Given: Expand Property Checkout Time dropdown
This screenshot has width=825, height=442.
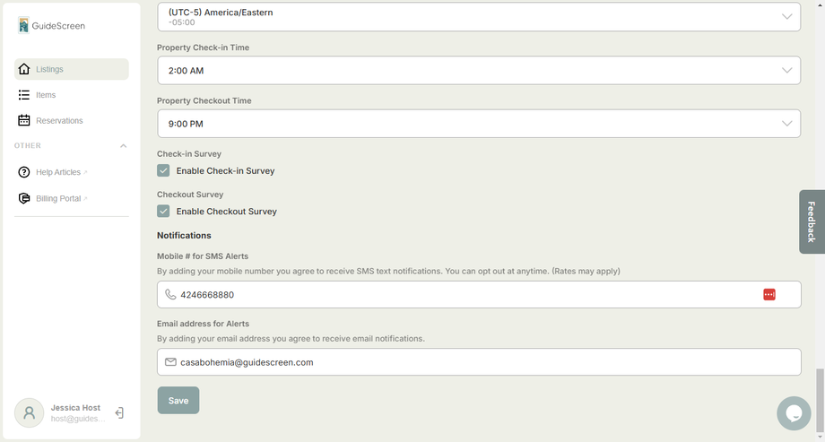Looking at the screenshot, I should point(478,124).
